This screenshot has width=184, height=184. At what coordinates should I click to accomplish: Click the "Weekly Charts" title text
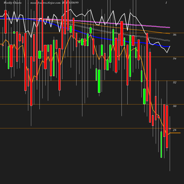[13, 3]
